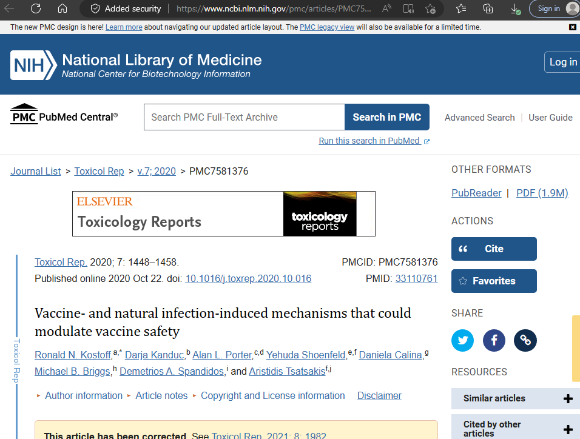Share the article on Facebook

494,340
